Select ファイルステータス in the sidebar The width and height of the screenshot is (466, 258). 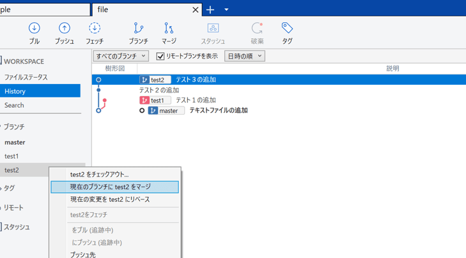pos(26,77)
